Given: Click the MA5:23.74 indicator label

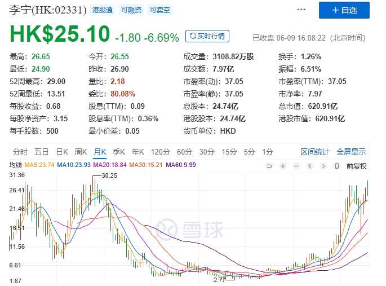Looking at the screenshot, I should [x=39, y=165].
